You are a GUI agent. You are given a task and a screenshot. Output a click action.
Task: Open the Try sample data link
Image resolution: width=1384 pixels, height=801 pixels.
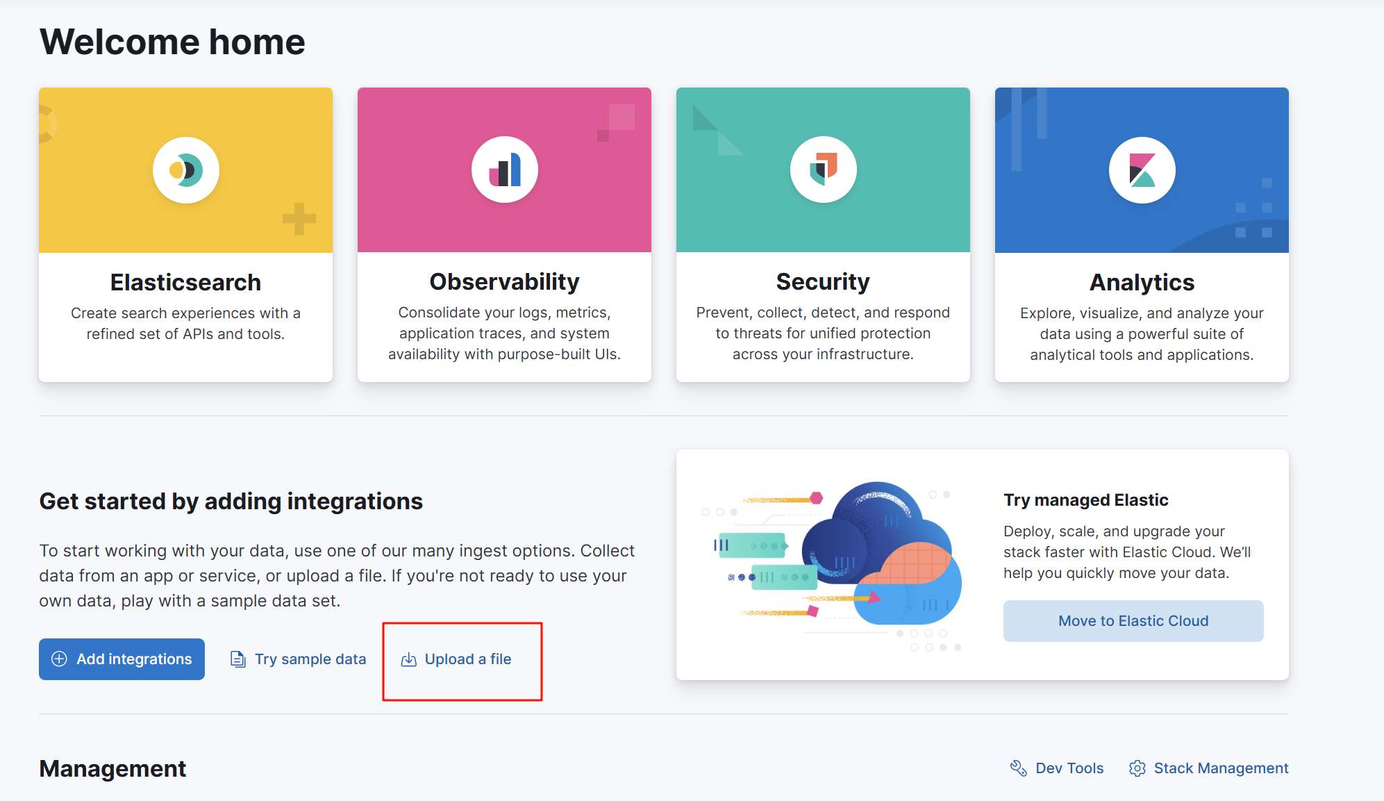[310, 659]
